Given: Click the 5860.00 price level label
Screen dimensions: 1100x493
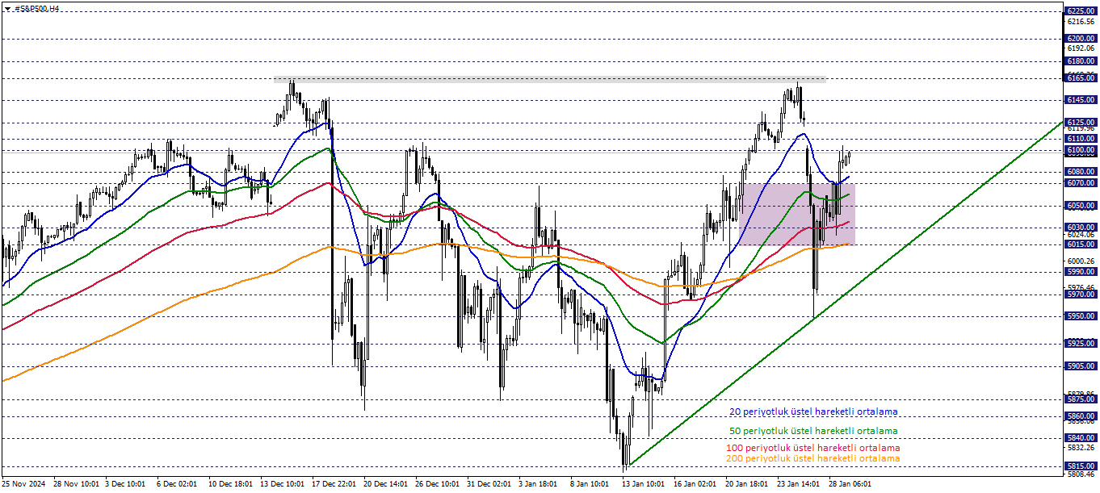Looking at the screenshot, I should click(x=1081, y=416).
